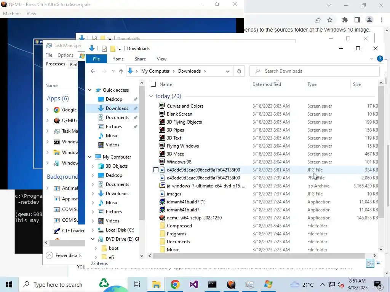390x292 pixels.
Task: Click the New folder quick access toolbar icon
Action: tap(113, 49)
